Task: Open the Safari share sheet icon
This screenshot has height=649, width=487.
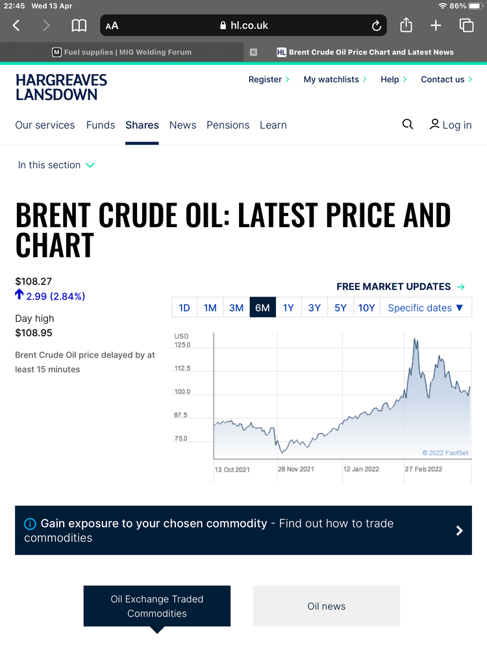Action: (x=406, y=25)
